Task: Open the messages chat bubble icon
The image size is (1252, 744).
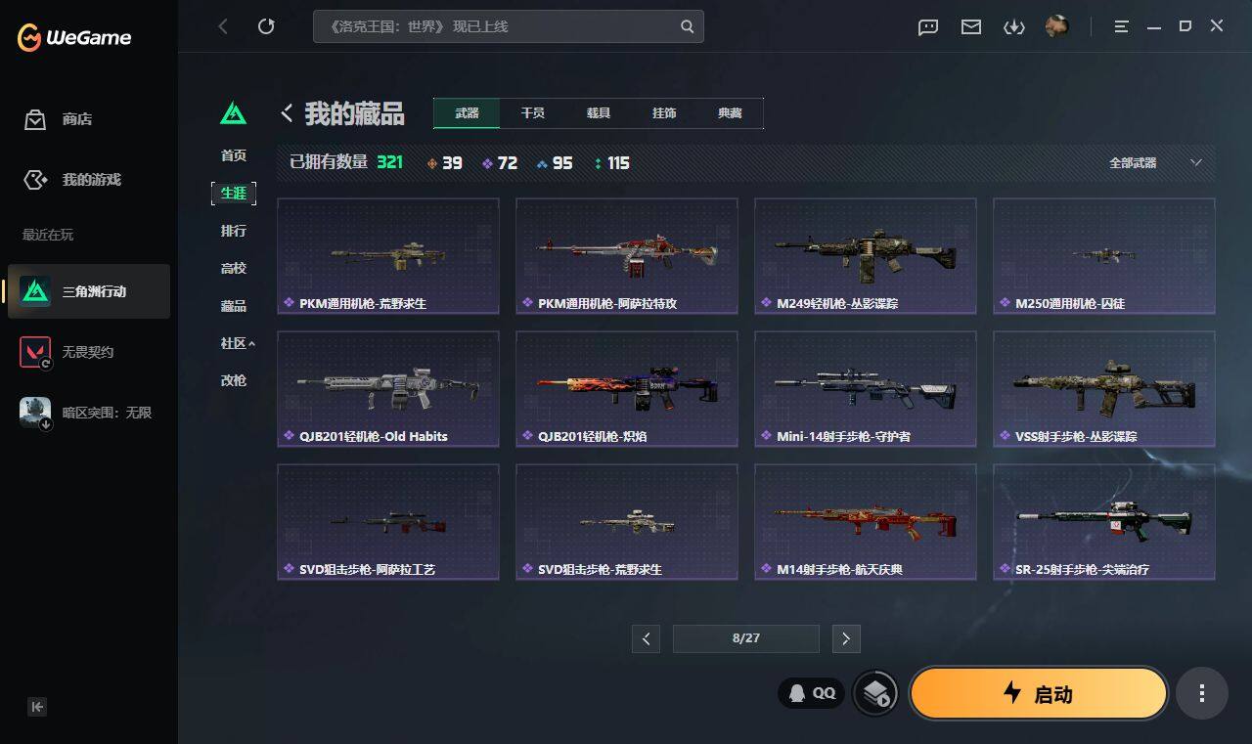Action: 928,27
